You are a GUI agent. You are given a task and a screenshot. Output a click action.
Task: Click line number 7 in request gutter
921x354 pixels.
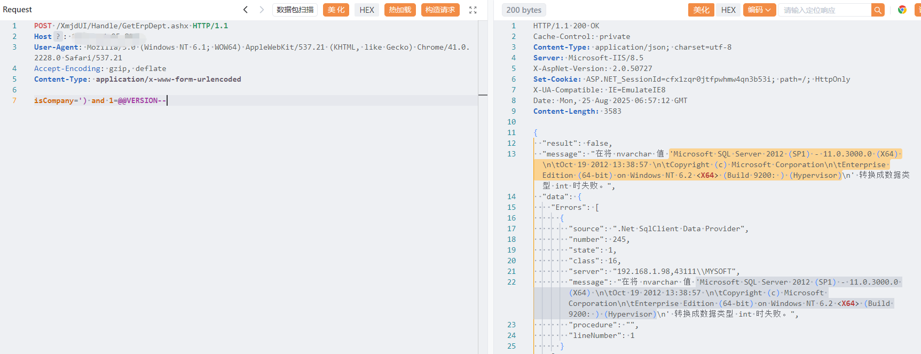pyautogui.click(x=14, y=100)
